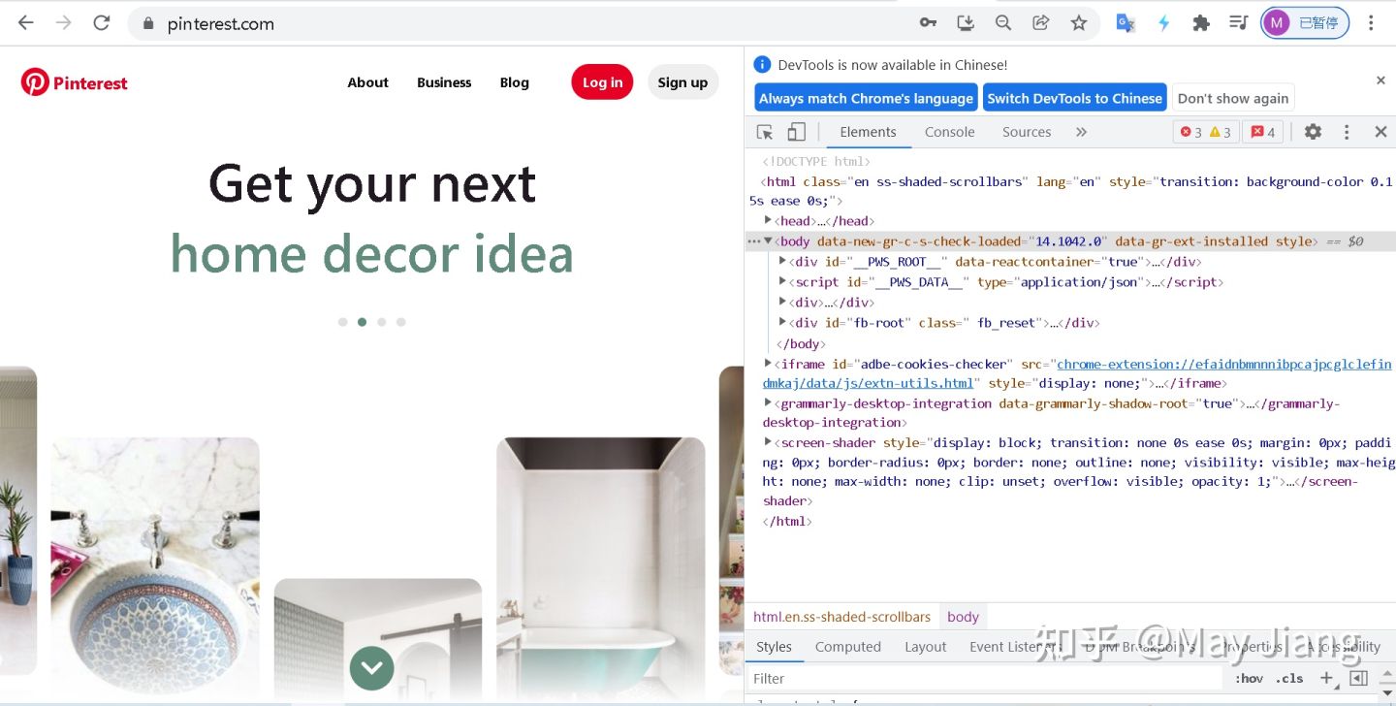Open the Extensions puzzle piece menu
1396x706 pixels.
pyautogui.click(x=1201, y=23)
